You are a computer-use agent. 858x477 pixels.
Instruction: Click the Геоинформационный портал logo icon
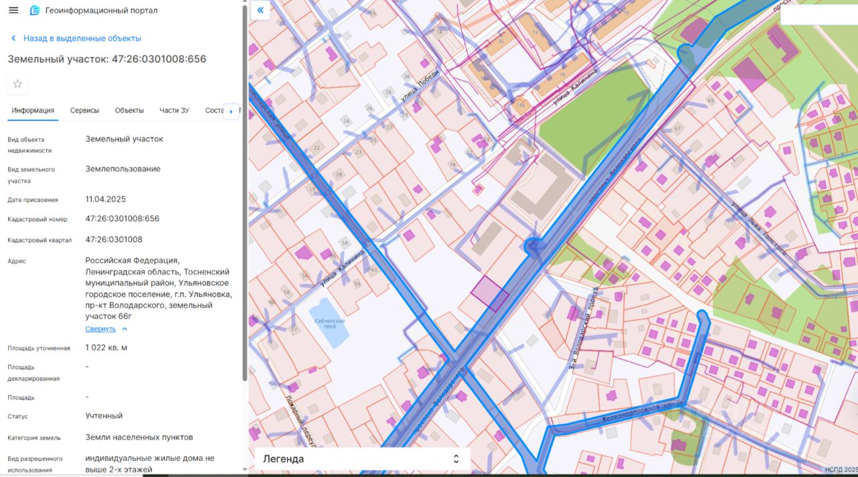pyautogui.click(x=35, y=11)
